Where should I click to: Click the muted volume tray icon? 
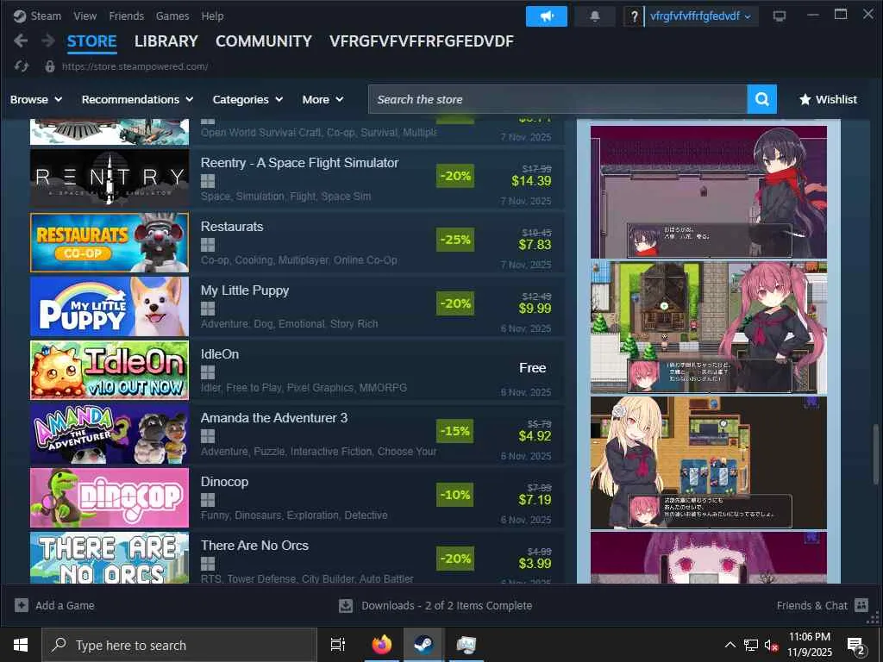pos(771,645)
